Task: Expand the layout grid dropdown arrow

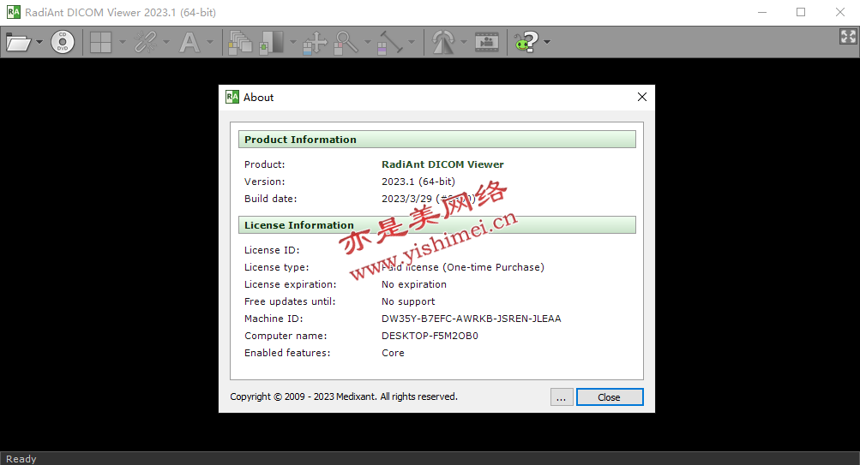Action: pos(123,42)
